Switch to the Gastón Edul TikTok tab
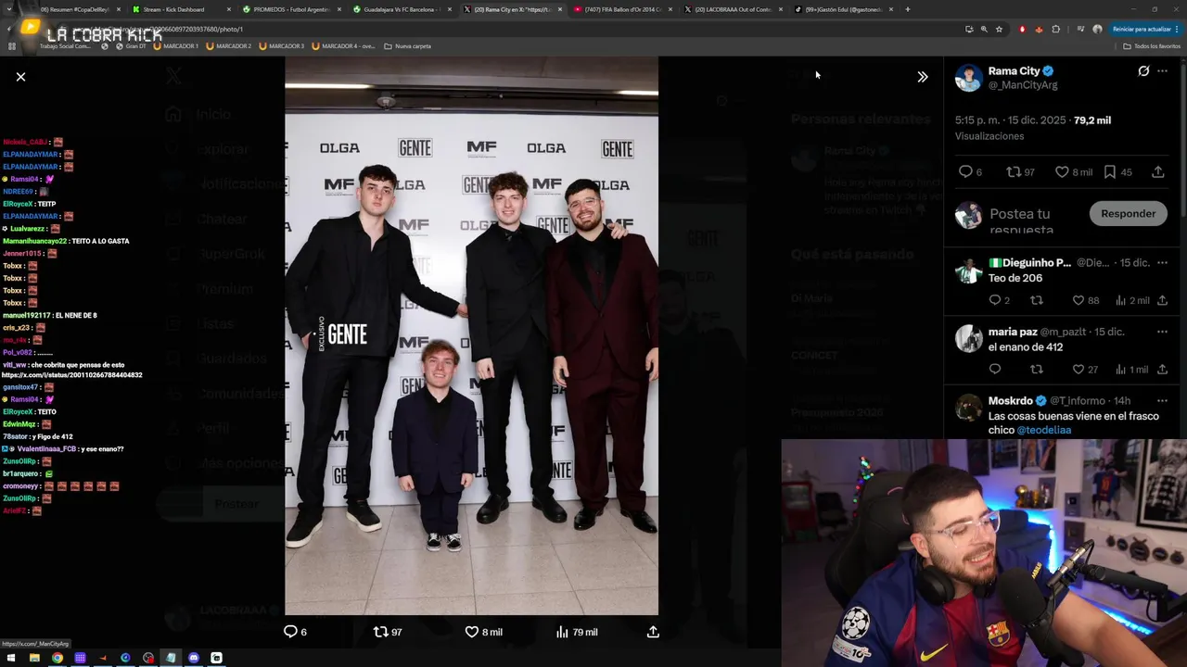Image resolution: width=1187 pixels, height=667 pixels. coord(844,9)
